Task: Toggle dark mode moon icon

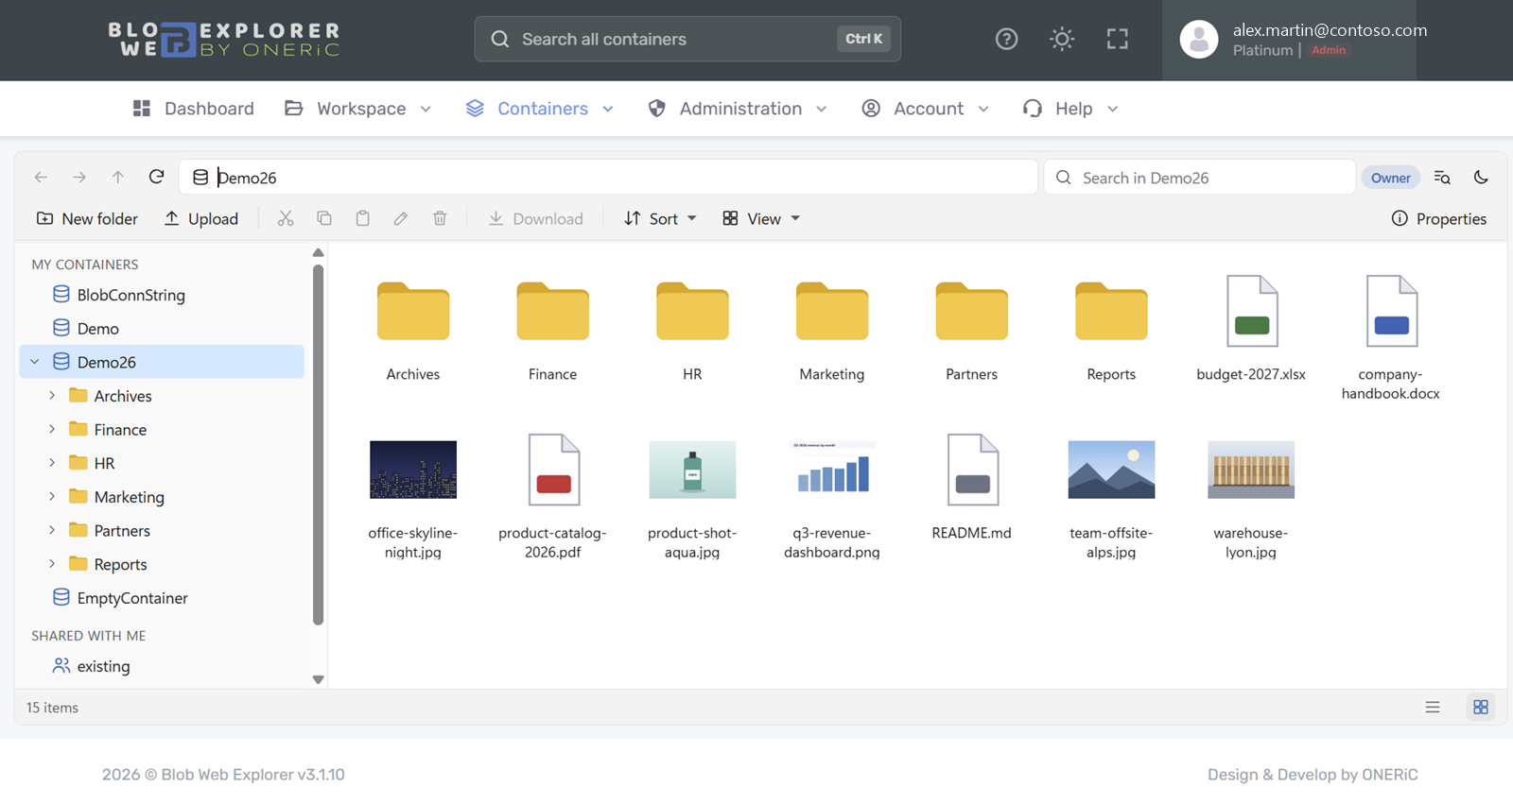Action: (x=1481, y=177)
